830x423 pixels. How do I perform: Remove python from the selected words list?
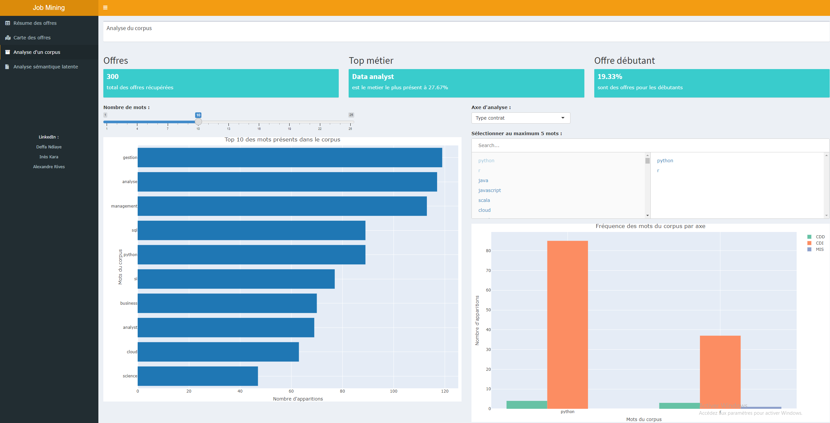665,161
